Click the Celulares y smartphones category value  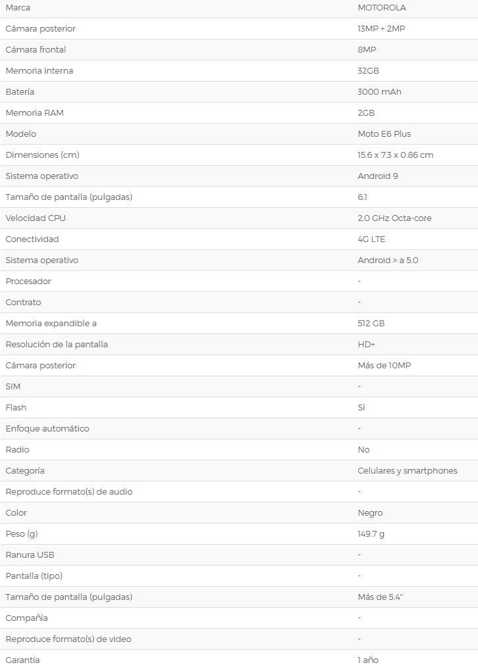[x=407, y=471]
